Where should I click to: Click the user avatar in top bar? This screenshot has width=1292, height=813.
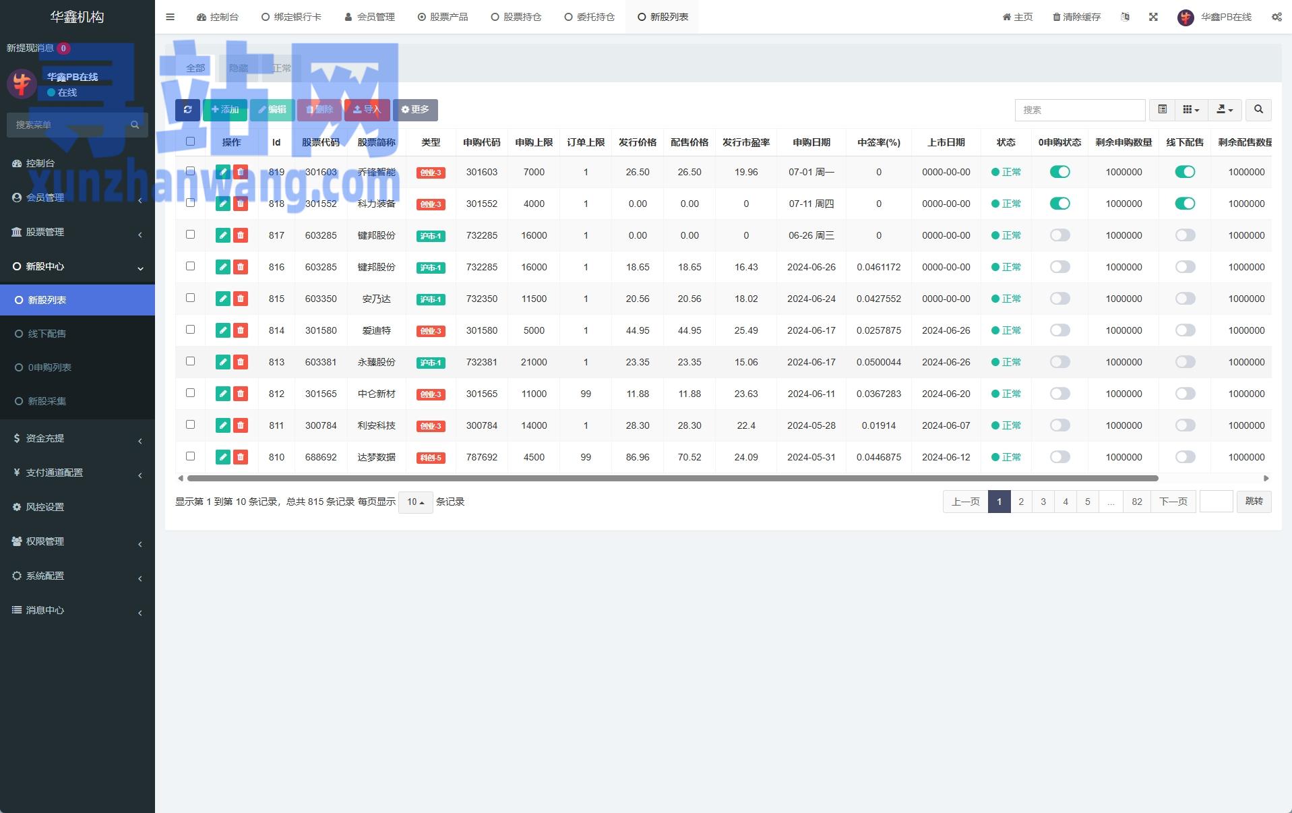[1186, 18]
